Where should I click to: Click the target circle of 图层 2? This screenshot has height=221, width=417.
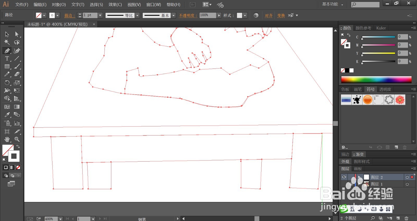407,177
